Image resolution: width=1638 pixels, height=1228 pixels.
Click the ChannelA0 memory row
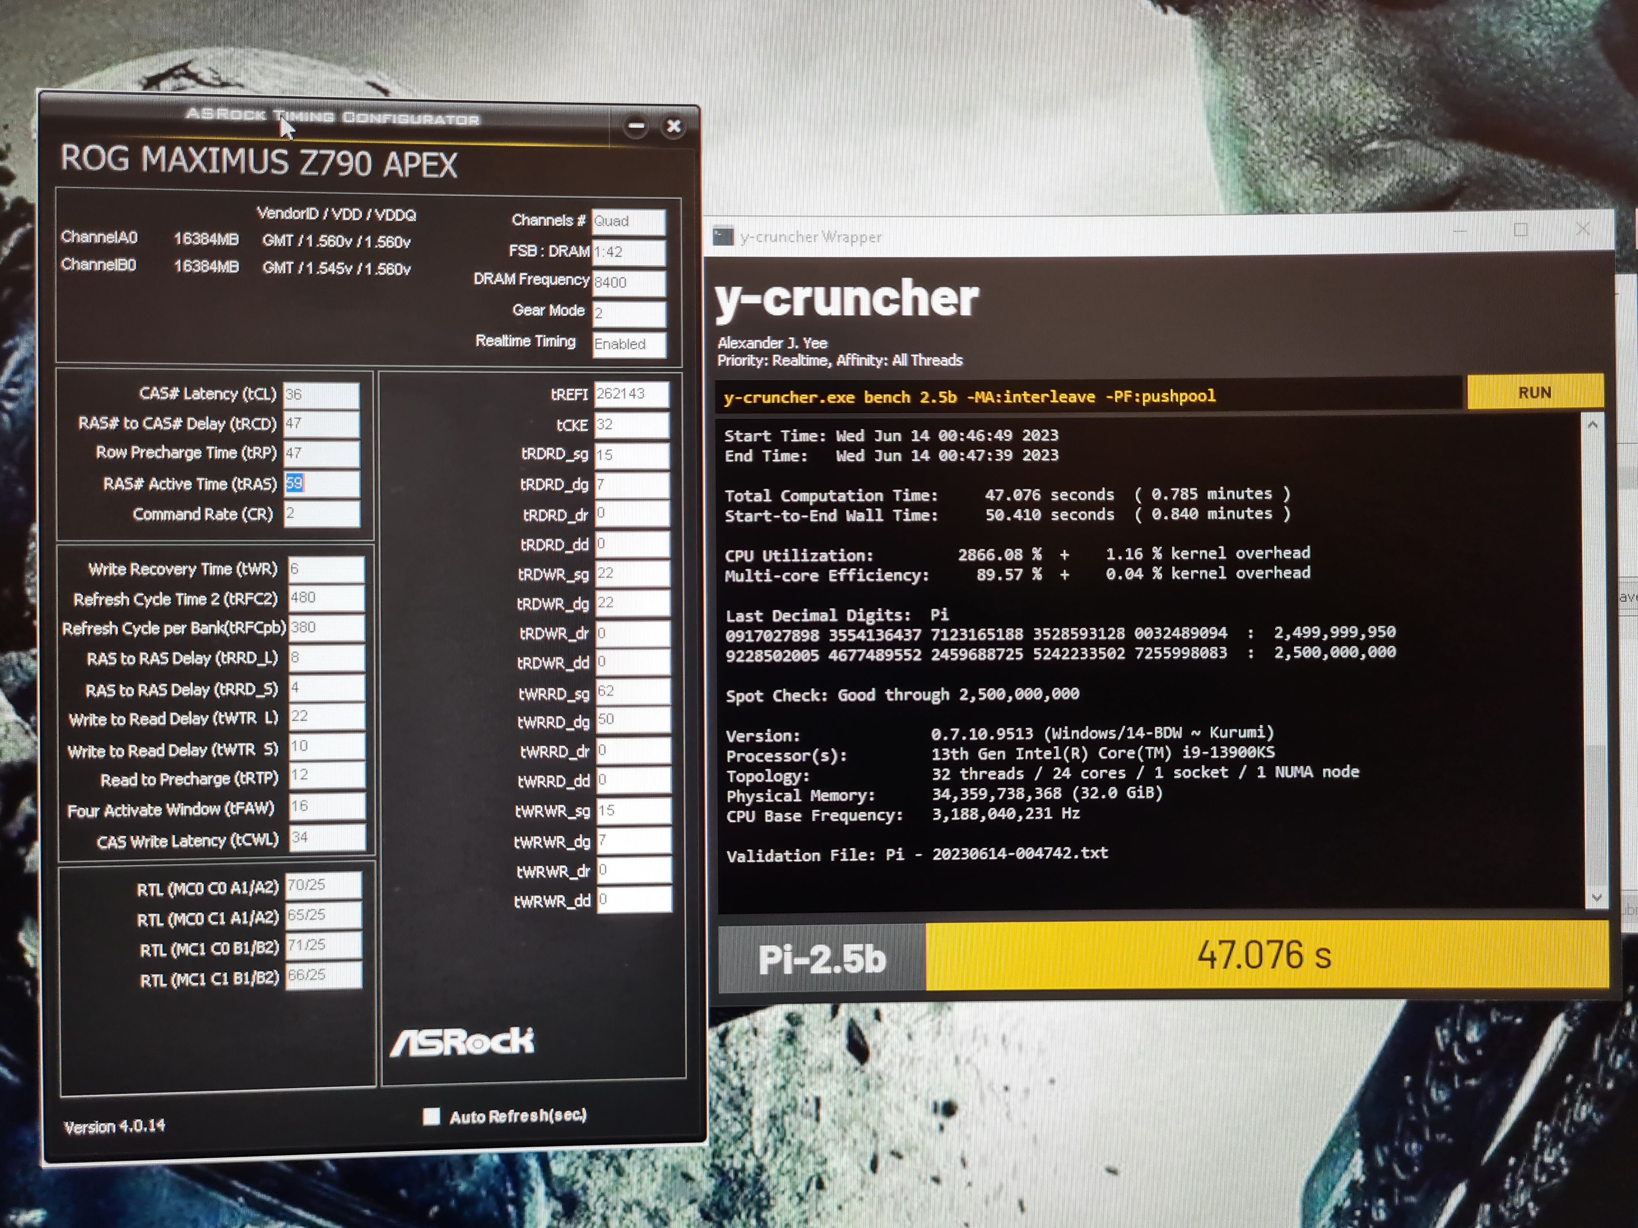point(236,240)
